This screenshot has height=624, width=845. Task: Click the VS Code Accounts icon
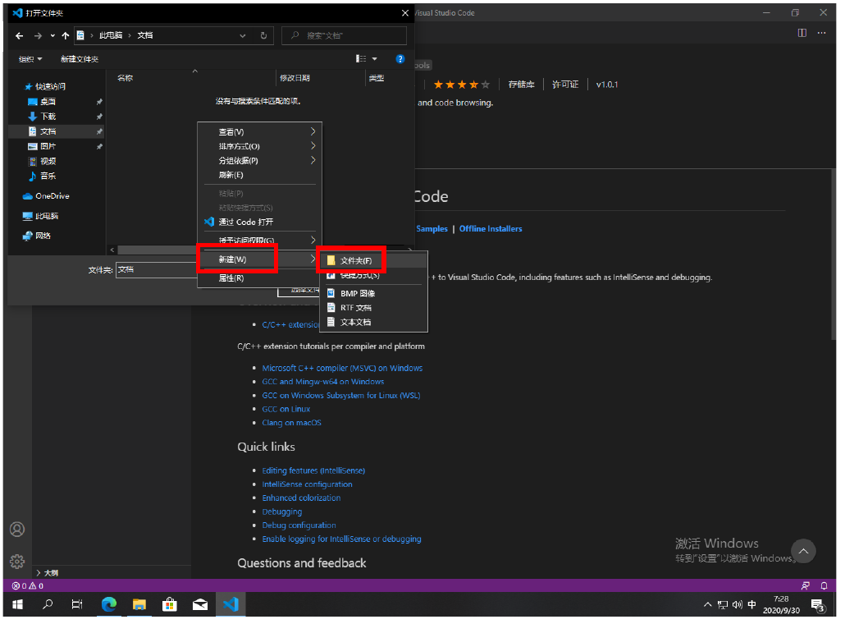tap(16, 530)
